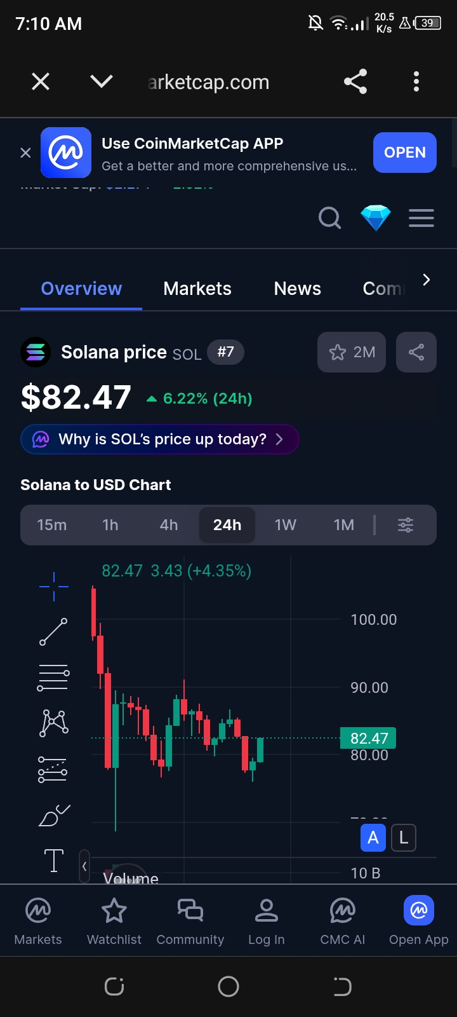Open the search magnifier icon
Image resolution: width=457 pixels, height=1017 pixels.
pyautogui.click(x=329, y=219)
